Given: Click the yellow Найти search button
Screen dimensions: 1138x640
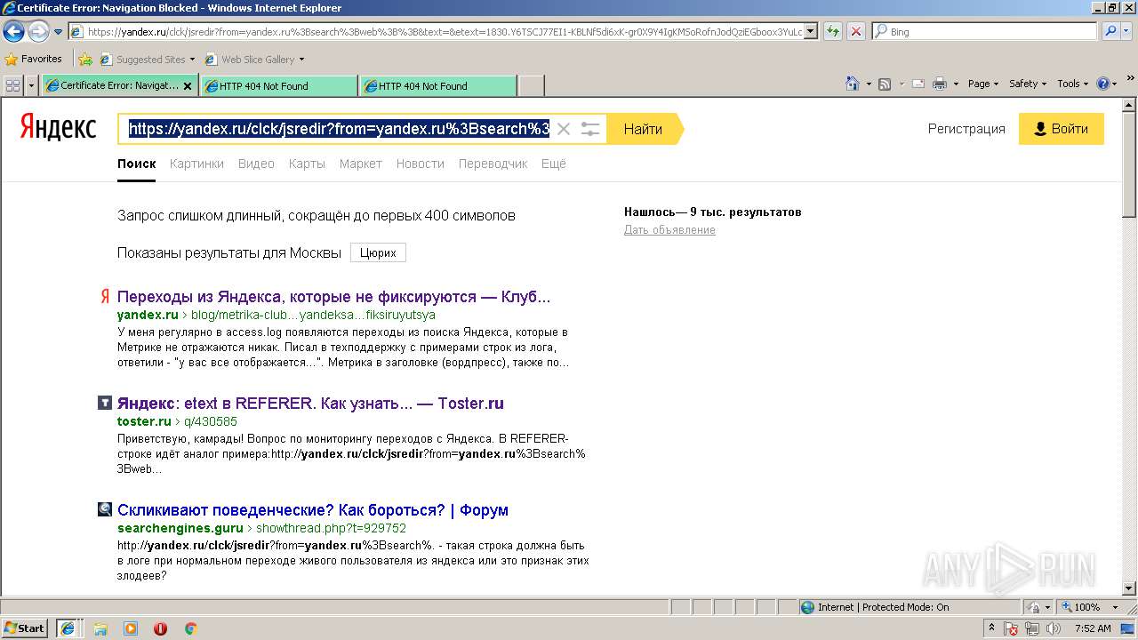Looking at the screenshot, I should [x=645, y=129].
